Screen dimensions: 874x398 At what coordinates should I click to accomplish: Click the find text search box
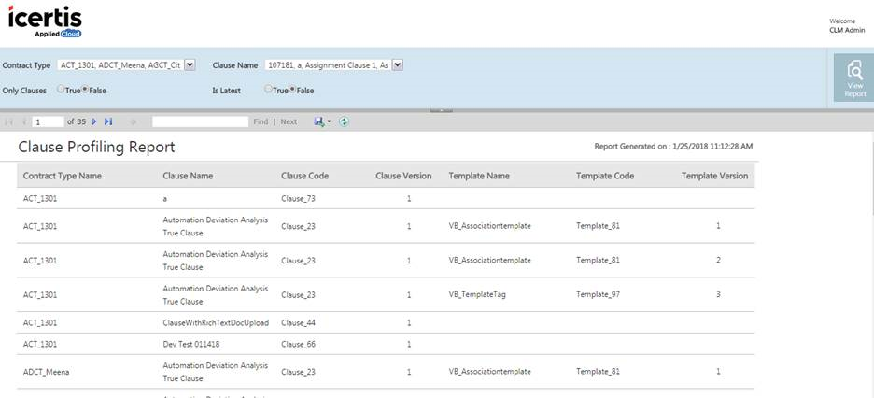tap(200, 121)
